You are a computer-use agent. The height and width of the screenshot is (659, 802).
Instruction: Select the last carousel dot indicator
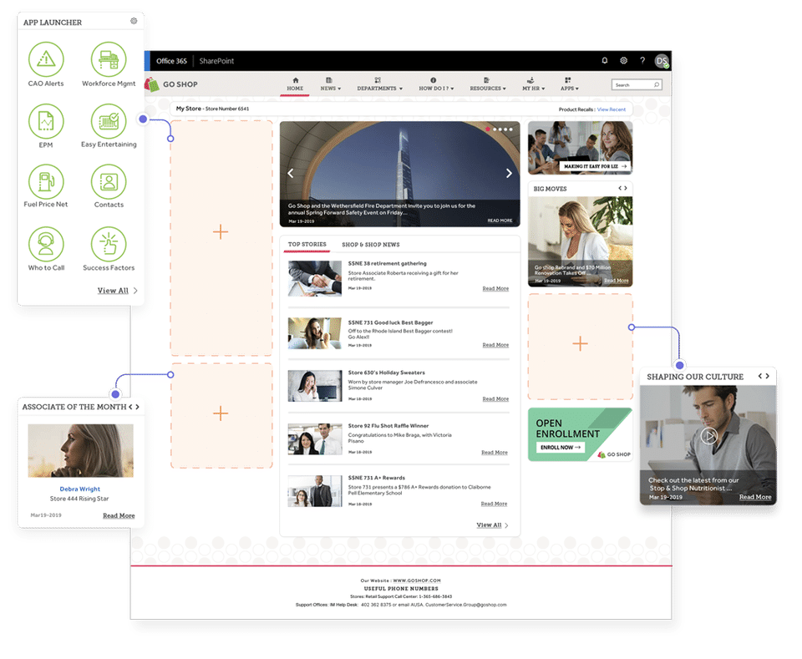click(x=510, y=129)
